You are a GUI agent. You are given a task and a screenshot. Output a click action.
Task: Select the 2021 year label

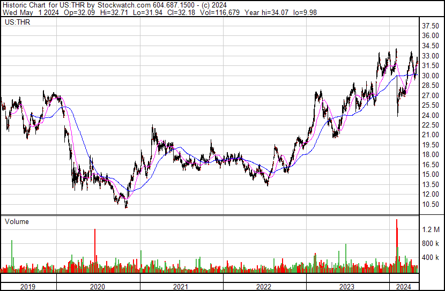coord(181,287)
